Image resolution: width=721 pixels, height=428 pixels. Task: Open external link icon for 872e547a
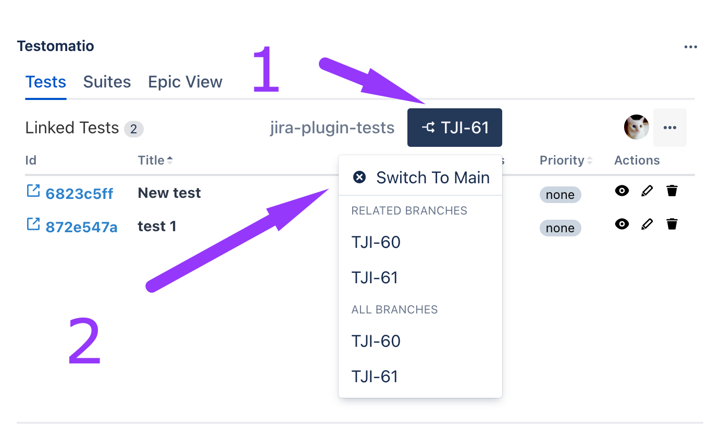[x=33, y=225]
